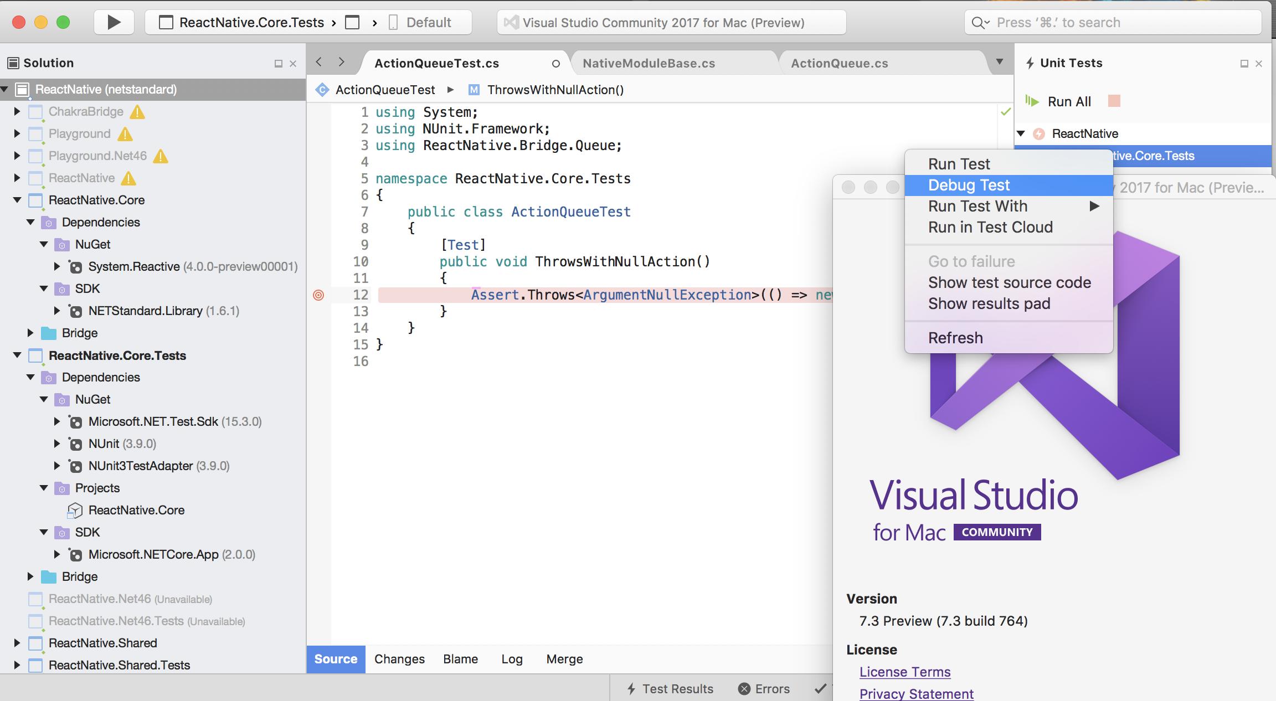Select the Default device target
Screen dimensions: 1276x701
pyautogui.click(x=420, y=23)
